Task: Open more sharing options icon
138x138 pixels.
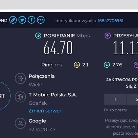Action: 41,20
